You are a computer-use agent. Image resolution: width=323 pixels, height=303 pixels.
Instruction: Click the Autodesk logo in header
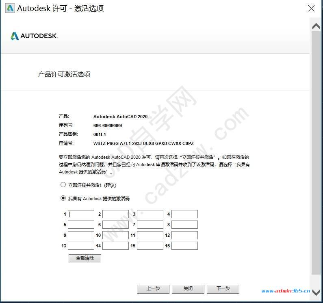point(34,36)
